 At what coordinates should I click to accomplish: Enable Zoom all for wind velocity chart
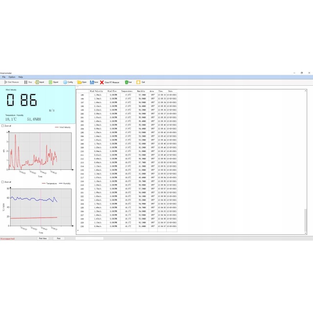click(x=3, y=126)
